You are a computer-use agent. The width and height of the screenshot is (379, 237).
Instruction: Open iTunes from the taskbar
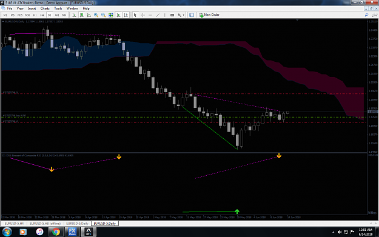click(39, 232)
